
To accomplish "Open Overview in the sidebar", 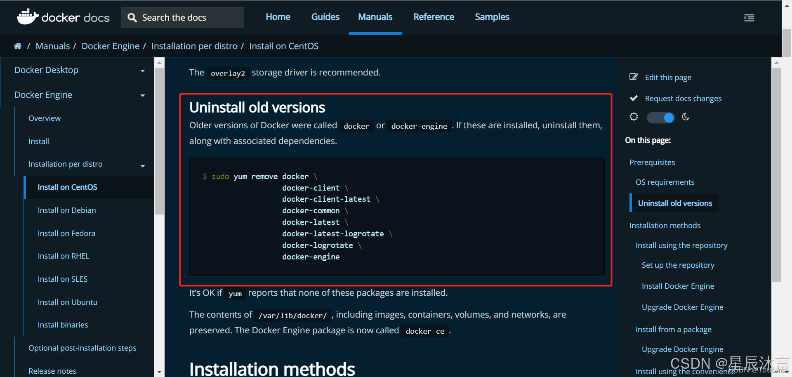I will pos(45,118).
